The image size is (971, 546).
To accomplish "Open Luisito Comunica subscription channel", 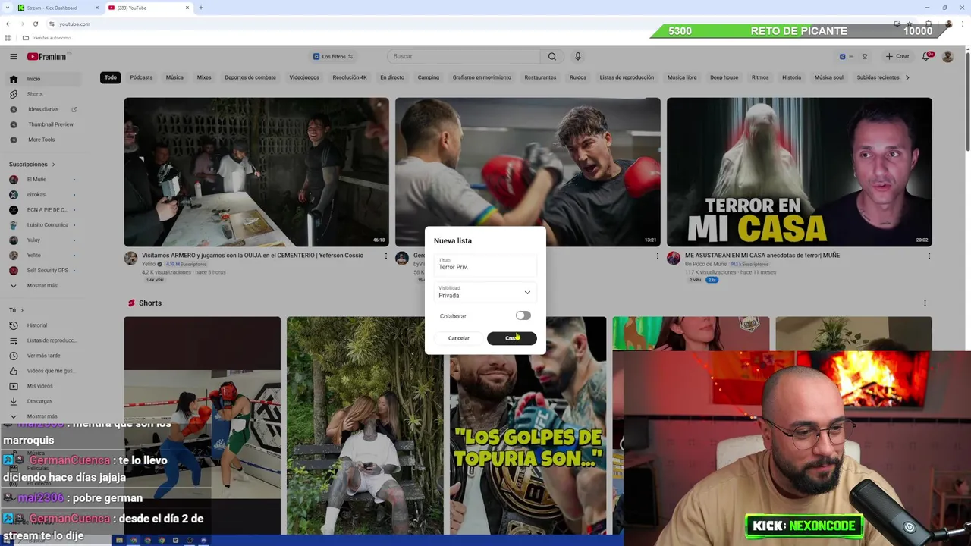I will (x=47, y=224).
